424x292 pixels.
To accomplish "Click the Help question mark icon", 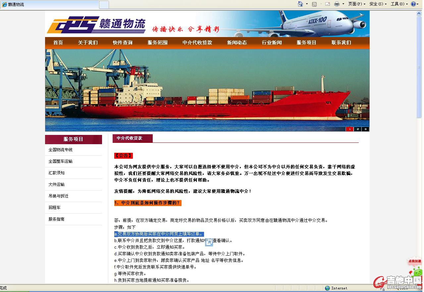I will [413, 4].
